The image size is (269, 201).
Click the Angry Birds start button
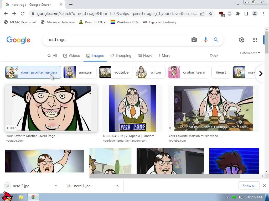click(7, 197)
